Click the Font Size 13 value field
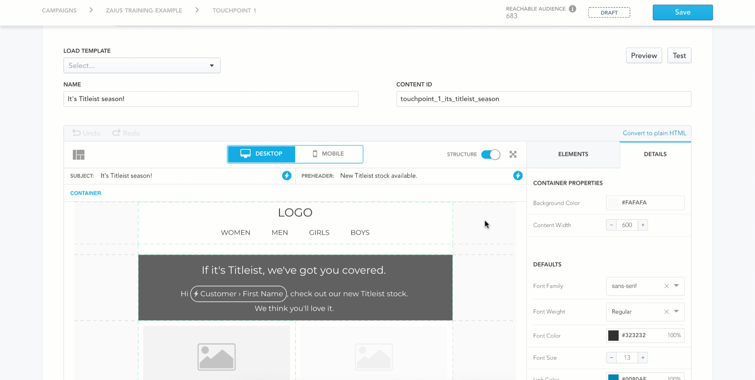 [x=627, y=358]
